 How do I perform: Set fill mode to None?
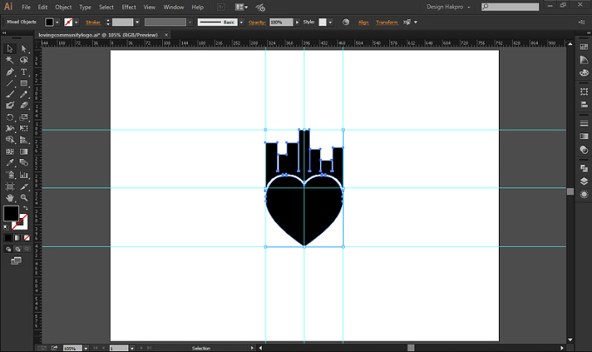tap(27, 238)
